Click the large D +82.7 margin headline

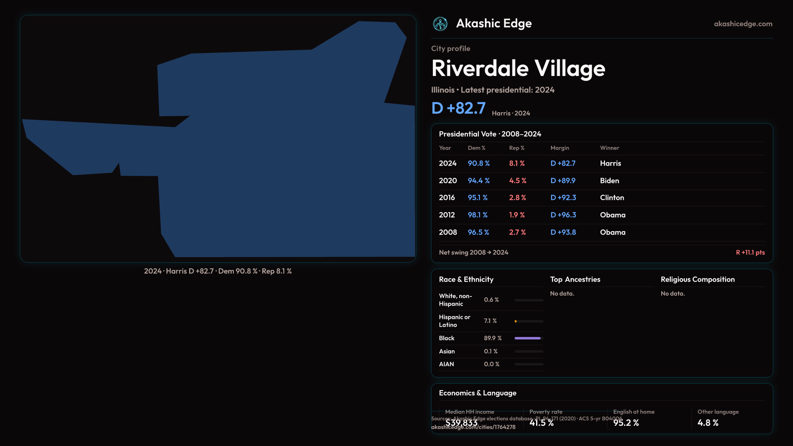pyautogui.click(x=458, y=108)
